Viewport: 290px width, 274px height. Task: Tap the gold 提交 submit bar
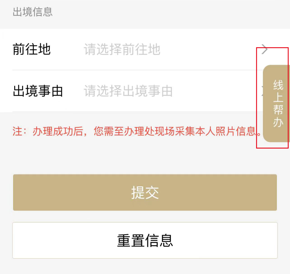tap(145, 193)
